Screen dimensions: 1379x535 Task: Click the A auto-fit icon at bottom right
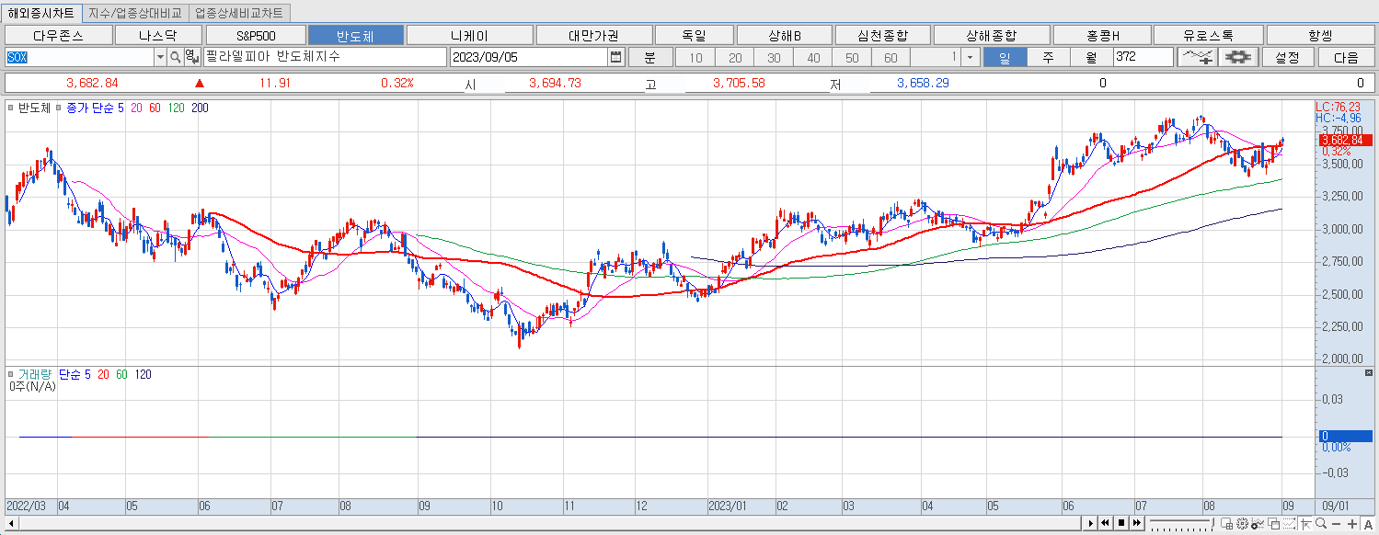[x=1368, y=524]
